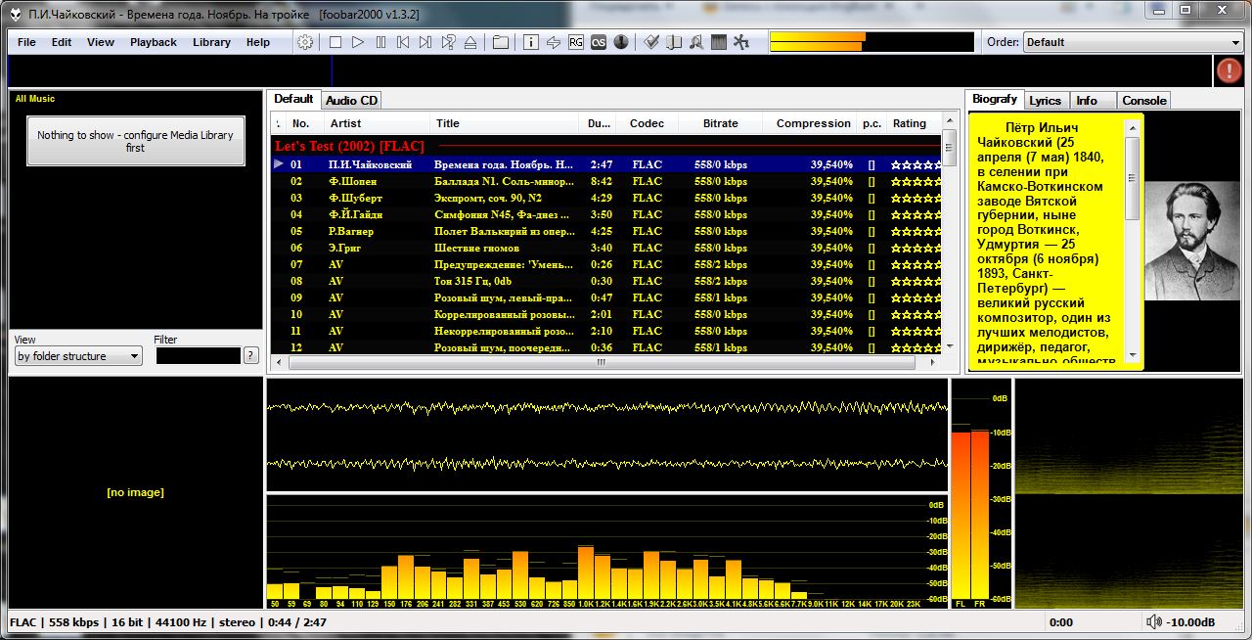Open the Order dropdown
The height and width of the screenshot is (640, 1252).
[1132, 42]
